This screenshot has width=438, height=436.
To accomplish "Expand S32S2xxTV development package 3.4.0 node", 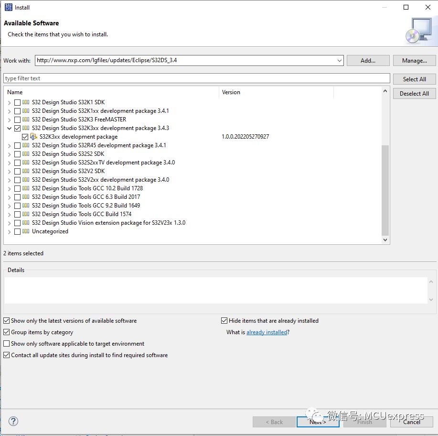I will (9, 163).
